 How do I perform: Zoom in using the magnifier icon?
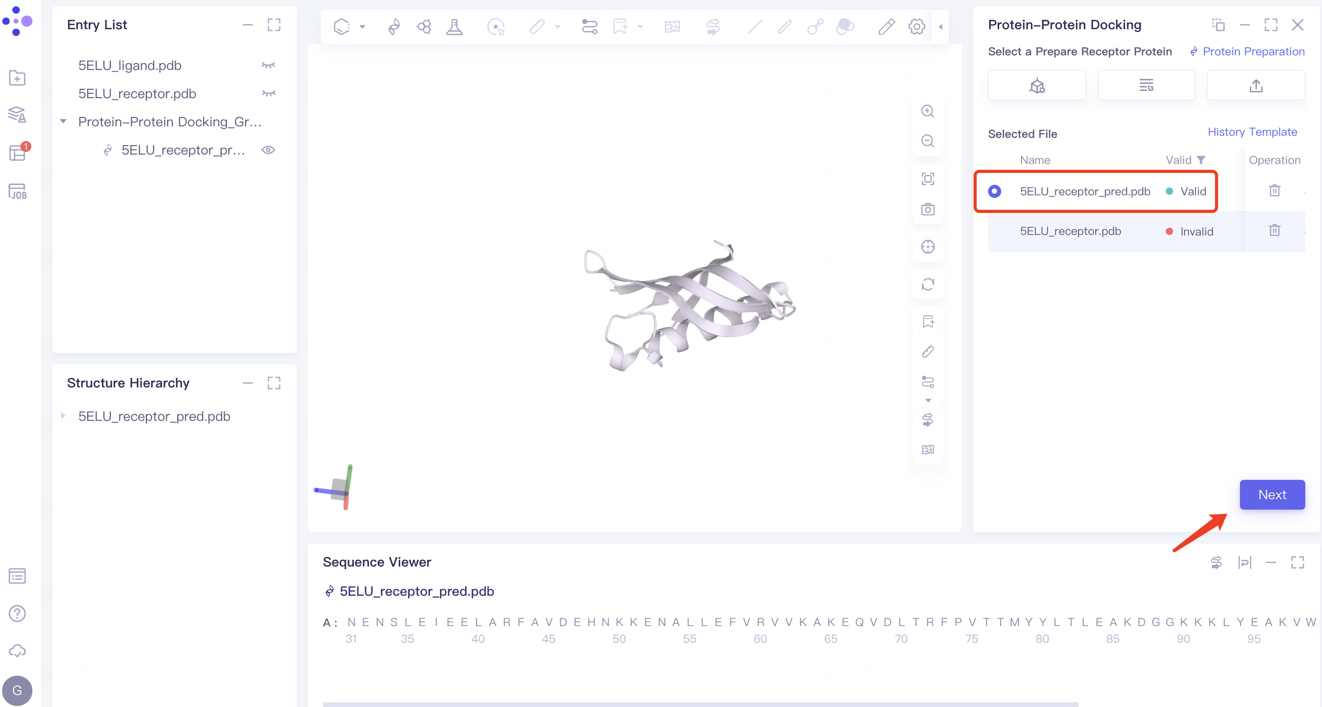[928, 111]
